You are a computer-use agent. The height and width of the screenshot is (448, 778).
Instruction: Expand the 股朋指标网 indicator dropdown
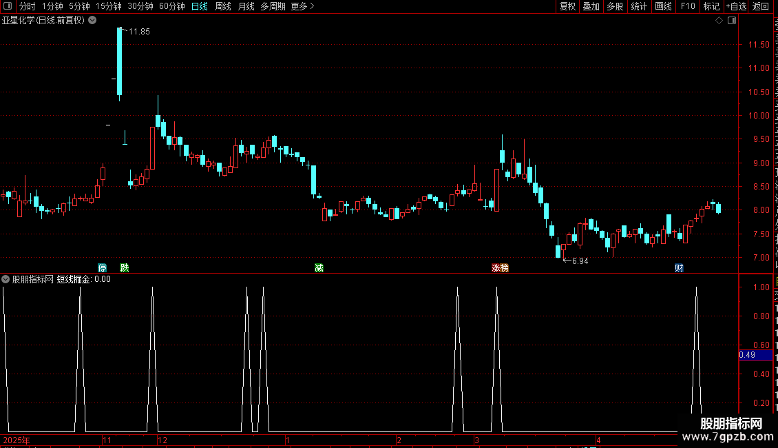[6, 279]
